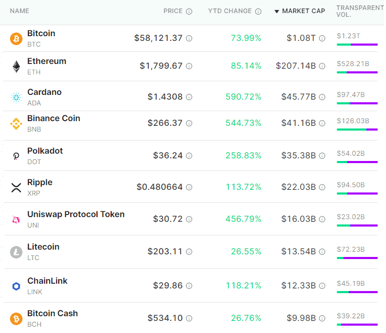Click Cardano's 590.72% YTD change value
This screenshot has height=333, width=386.
coord(243,96)
